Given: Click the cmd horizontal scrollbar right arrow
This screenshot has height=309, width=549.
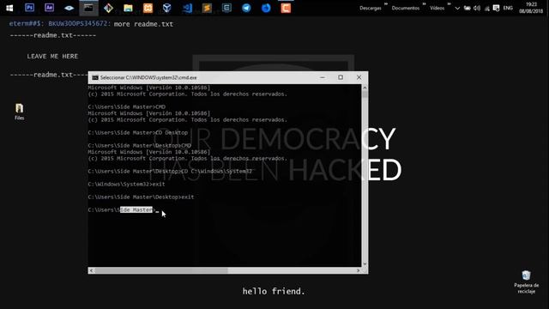Looking at the screenshot, I should click(x=359, y=270).
